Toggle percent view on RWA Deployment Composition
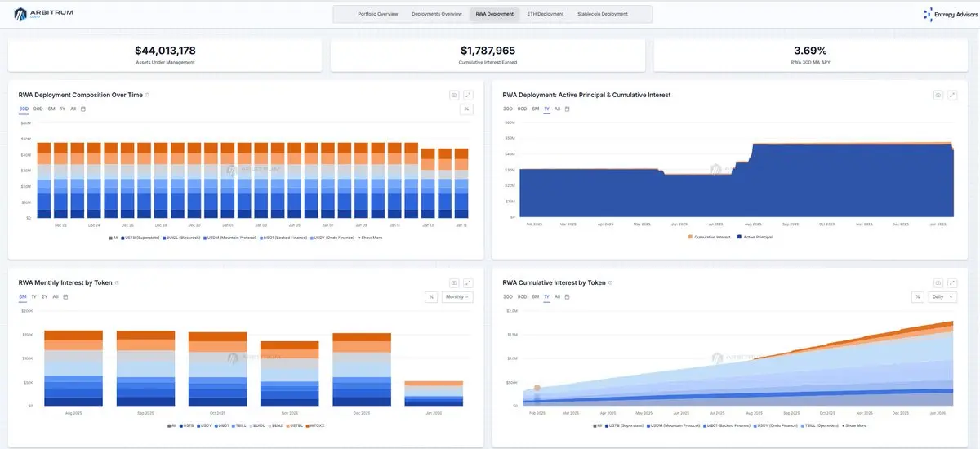Image resolution: width=980 pixels, height=449 pixels. tap(466, 109)
